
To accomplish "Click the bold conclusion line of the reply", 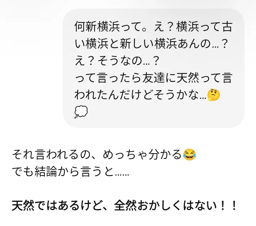I will [124, 205].
